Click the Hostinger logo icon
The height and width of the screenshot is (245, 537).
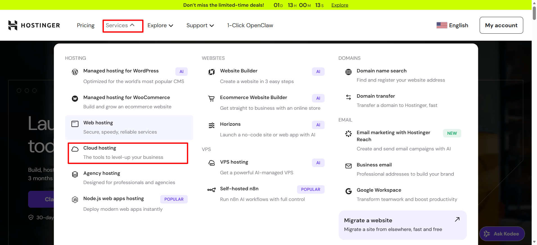pos(13,25)
